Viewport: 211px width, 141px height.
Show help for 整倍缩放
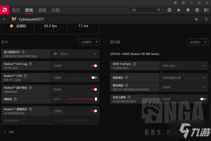point(127,85)
